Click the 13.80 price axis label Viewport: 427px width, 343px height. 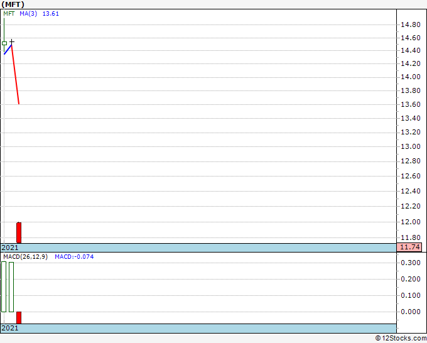[411, 90]
